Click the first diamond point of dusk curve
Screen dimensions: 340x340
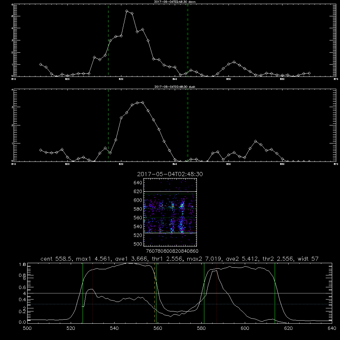40,150
